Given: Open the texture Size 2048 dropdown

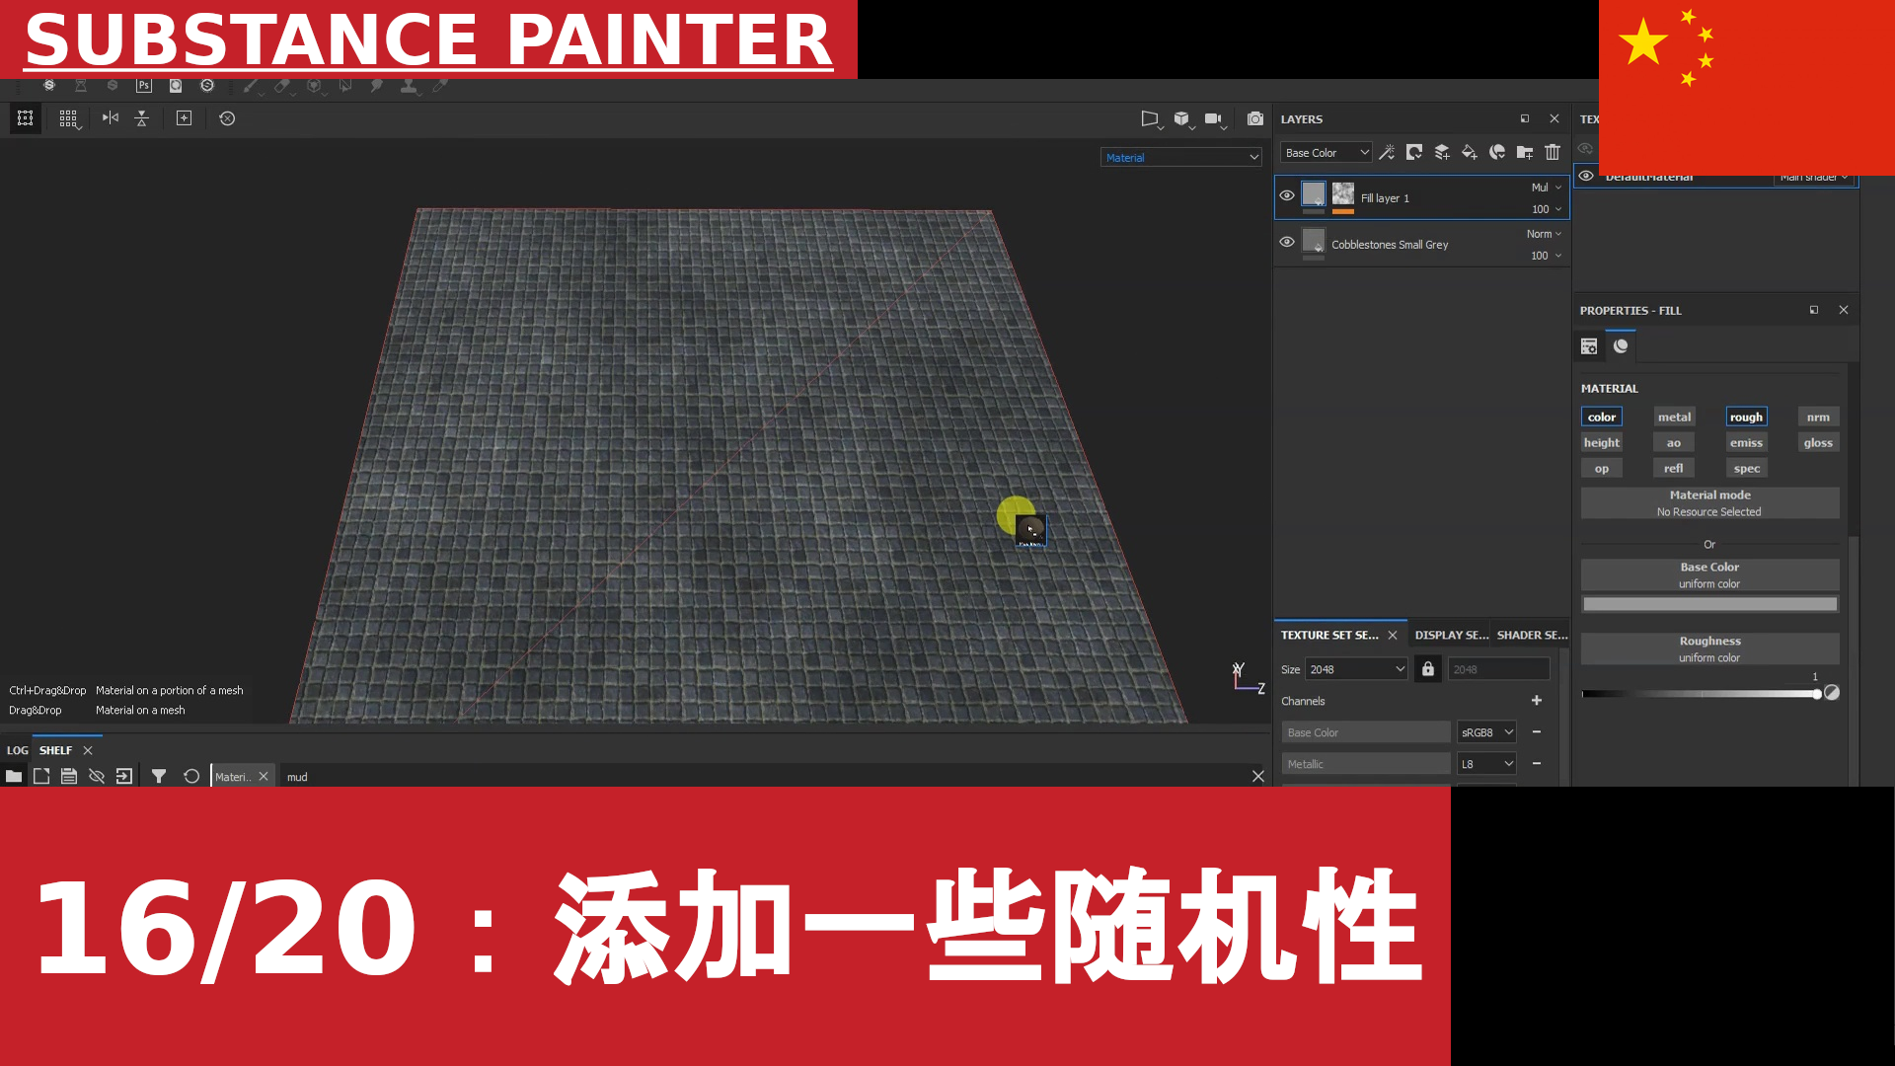Looking at the screenshot, I should (1356, 669).
